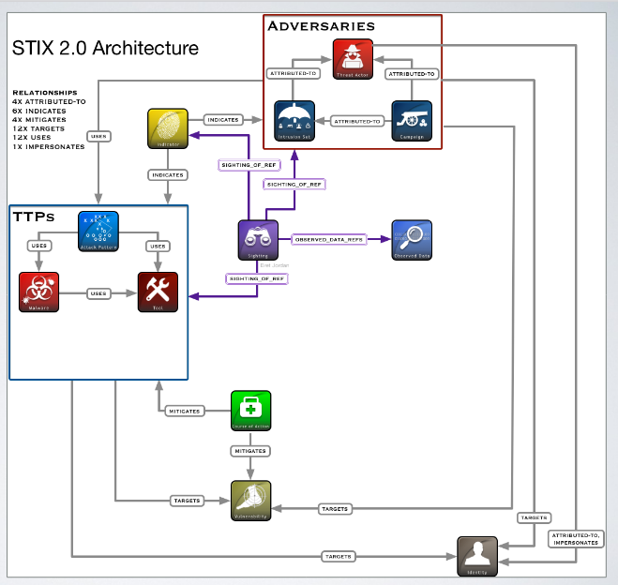Viewport: 618px width, 585px height.
Task: Click the USES label above the Malware icon
Action: [x=39, y=246]
